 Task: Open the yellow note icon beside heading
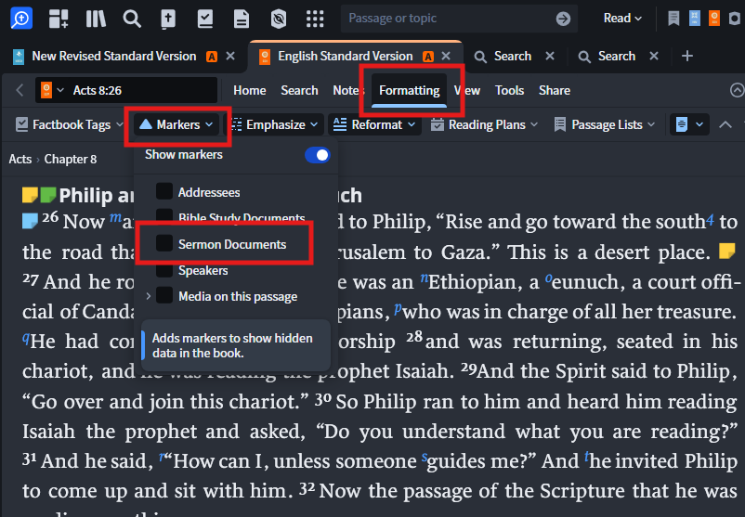click(x=30, y=195)
